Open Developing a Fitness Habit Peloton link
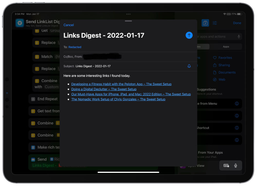The height and width of the screenshot is (186, 257). (121, 84)
